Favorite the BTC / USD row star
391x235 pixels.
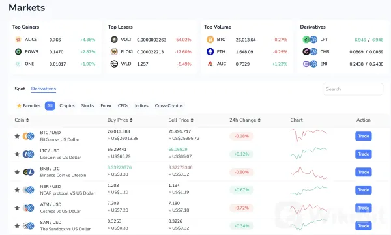tap(17, 136)
